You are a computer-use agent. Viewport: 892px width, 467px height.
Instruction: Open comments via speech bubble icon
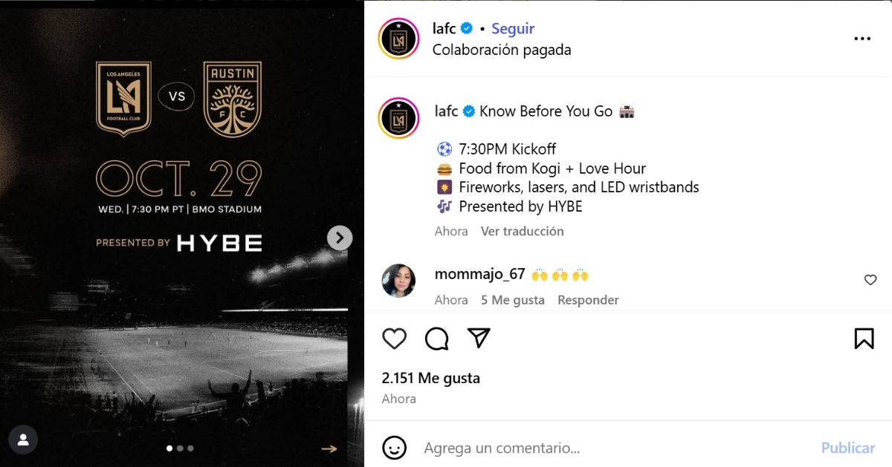437,339
